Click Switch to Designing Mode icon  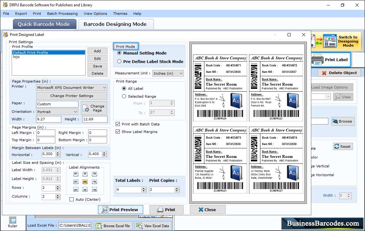tap(330, 41)
